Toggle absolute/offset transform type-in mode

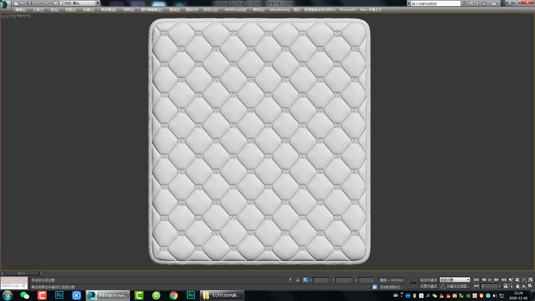[305, 280]
